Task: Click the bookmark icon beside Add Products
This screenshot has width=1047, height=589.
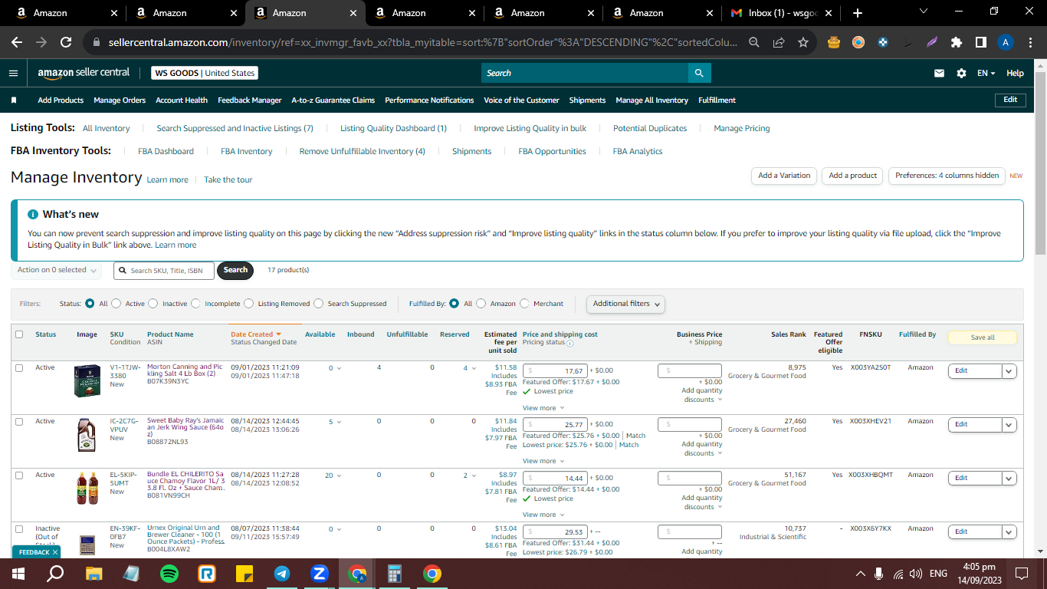Action: (x=14, y=100)
